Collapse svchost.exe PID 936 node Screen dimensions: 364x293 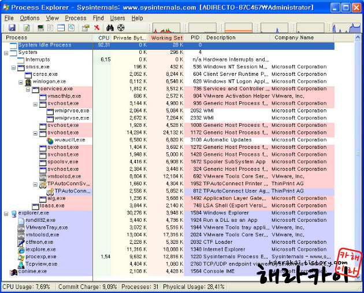[x=35, y=104]
